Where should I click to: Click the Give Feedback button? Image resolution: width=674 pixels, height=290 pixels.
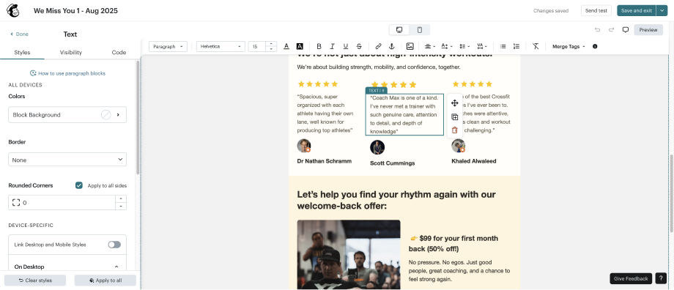pyautogui.click(x=631, y=278)
